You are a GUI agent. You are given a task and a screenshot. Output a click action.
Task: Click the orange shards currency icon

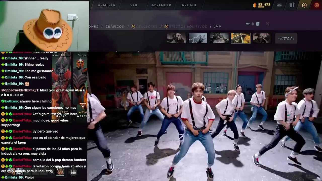(x=255, y=5)
